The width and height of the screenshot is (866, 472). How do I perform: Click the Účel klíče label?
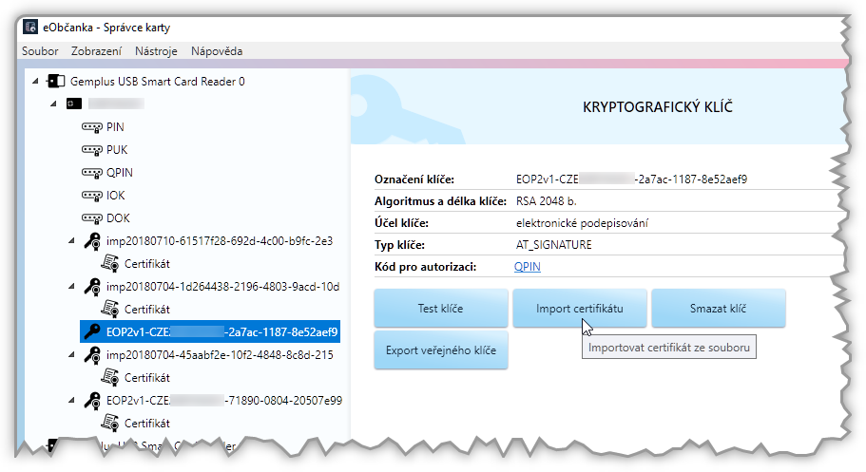click(x=401, y=223)
